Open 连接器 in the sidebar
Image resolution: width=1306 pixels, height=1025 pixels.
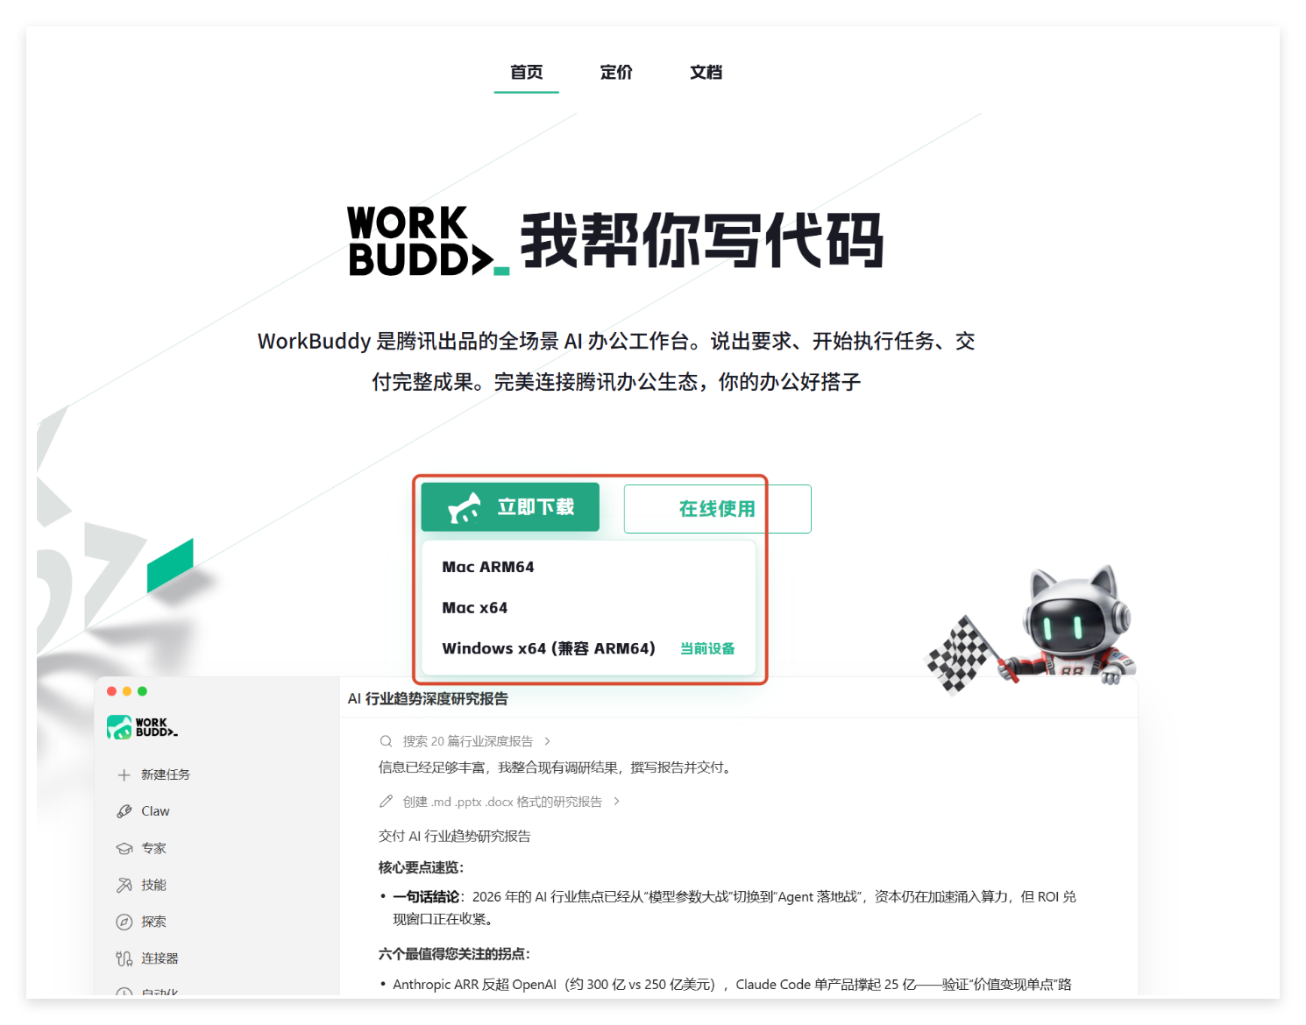tap(160, 959)
